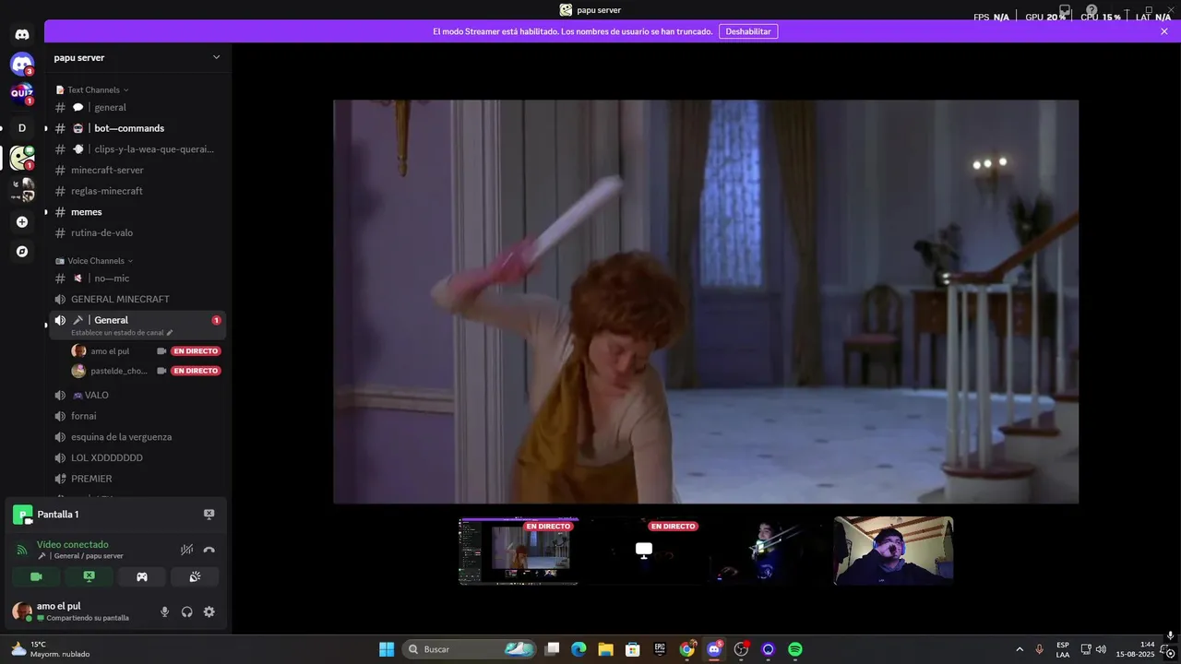This screenshot has width=1181, height=664.
Task: Open Windows Start menu
Action: tap(387, 649)
